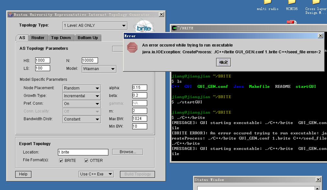Click the red stop icon in Error dialog

tap(132, 48)
